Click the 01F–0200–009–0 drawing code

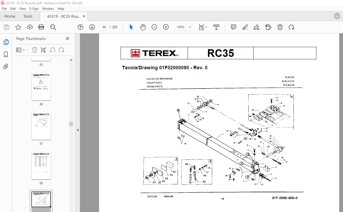285,198
